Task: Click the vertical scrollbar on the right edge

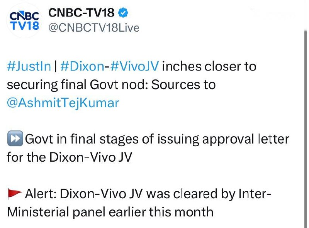Action: tap(305, 128)
